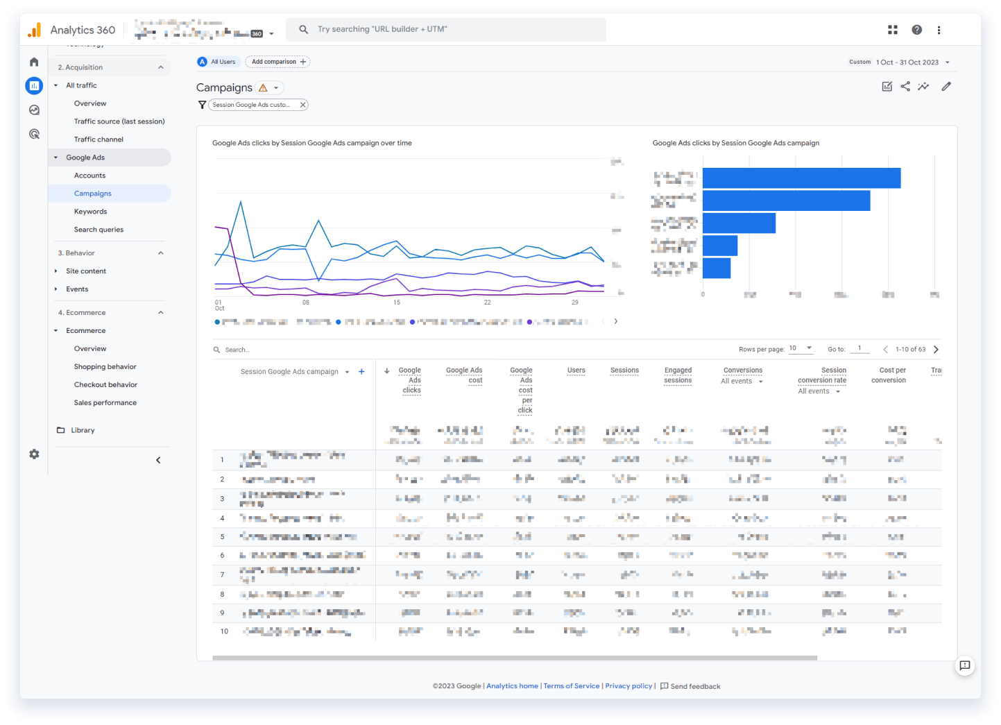Click the Analytics search bar
Viewport: 1001px width, 725px height.
click(x=446, y=30)
